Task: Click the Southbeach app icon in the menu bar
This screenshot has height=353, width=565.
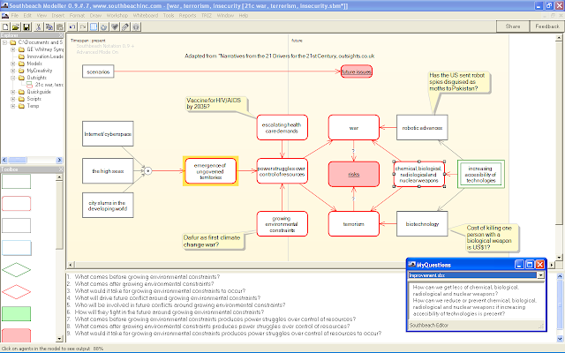Action: (x=5, y=16)
